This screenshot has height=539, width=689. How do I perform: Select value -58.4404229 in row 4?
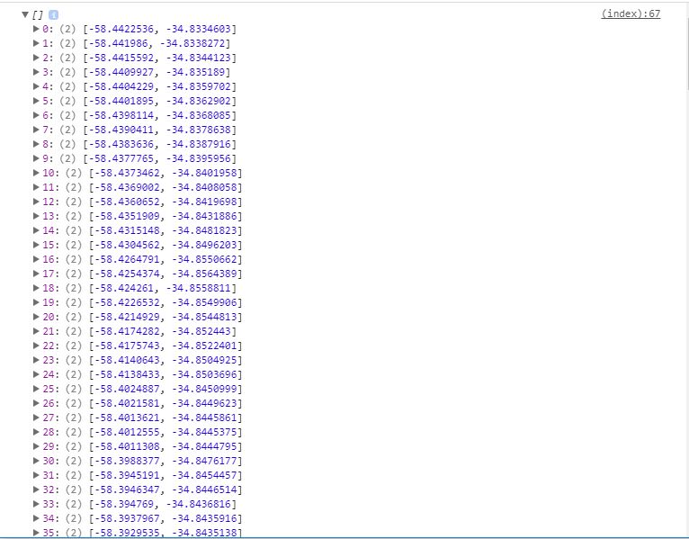point(121,86)
